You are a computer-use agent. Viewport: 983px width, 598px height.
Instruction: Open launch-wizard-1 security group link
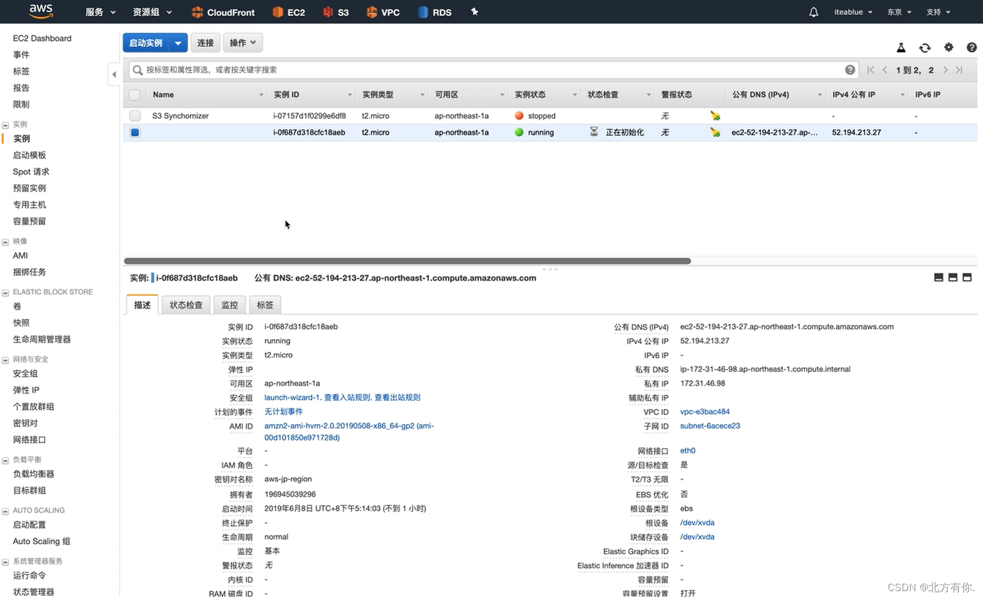pos(292,397)
